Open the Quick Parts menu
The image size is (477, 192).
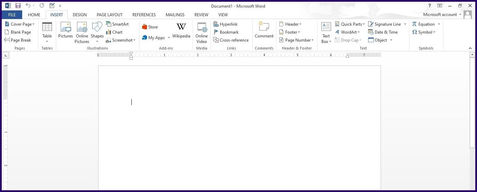350,24
